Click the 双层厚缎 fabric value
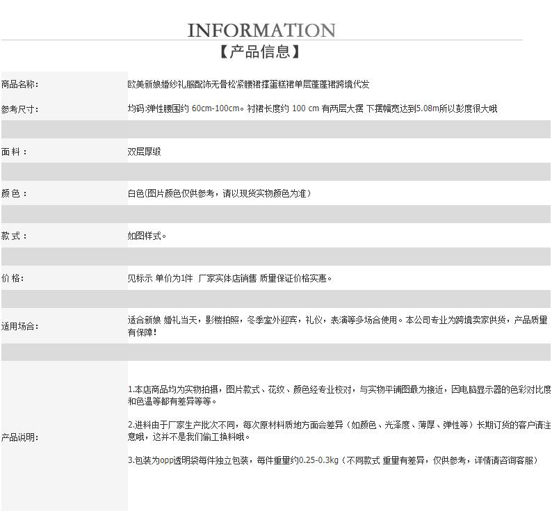 pos(144,151)
